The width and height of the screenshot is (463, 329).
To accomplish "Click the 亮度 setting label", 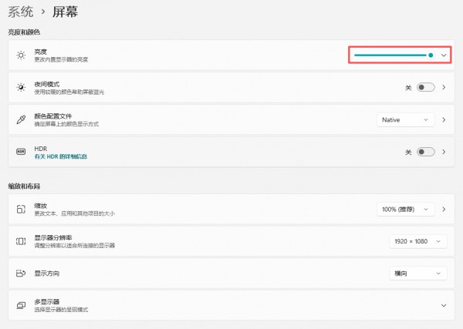I will point(40,52).
